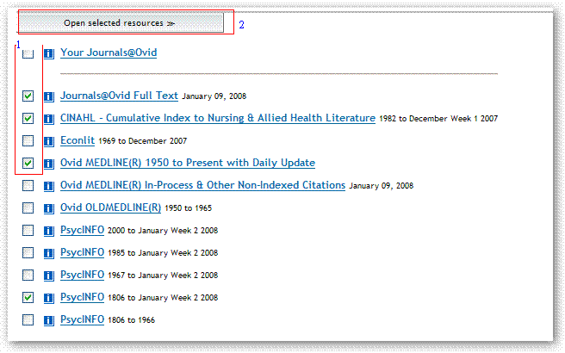Viewport: 565px width, 353px height.
Task: Follow the MEDLINE In-Process & Other Non-Indexed link
Action: point(203,185)
